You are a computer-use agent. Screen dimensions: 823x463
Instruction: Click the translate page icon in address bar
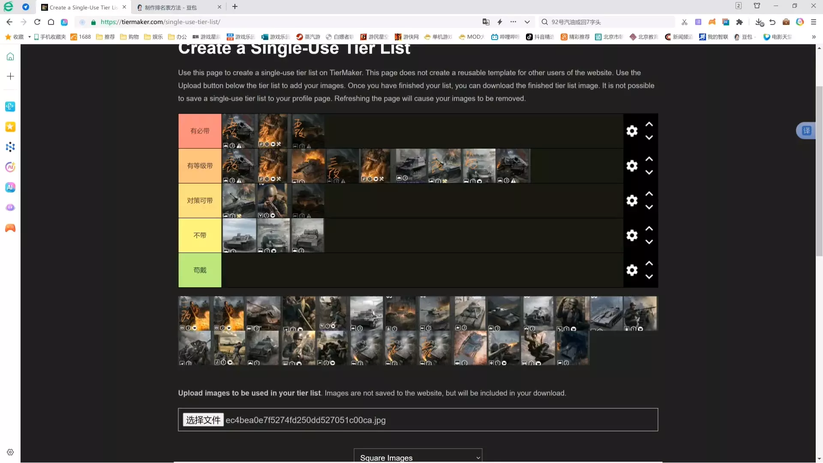tap(486, 22)
